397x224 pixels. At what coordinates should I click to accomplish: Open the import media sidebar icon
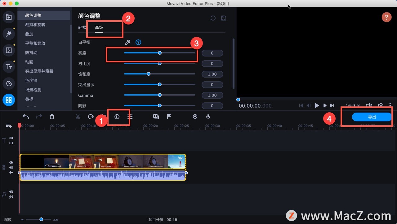tap(9, 17)
